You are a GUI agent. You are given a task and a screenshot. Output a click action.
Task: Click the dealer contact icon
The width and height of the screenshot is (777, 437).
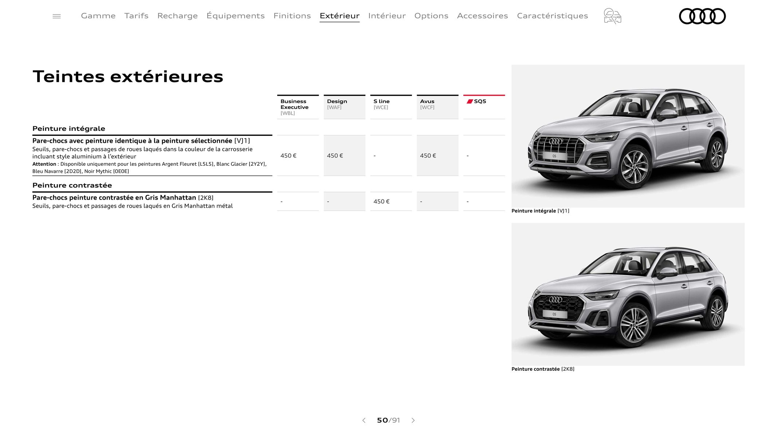[x=612, y=16]
